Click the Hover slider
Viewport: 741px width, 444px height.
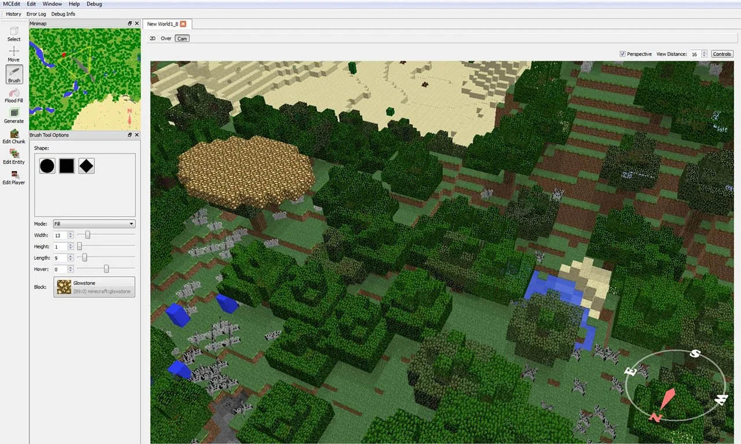[x=106, y=269]
